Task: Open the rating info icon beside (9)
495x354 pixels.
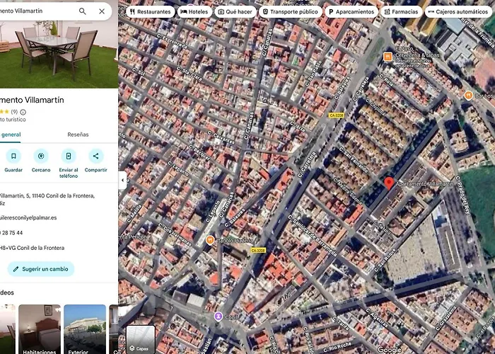Action: [23, 112]
